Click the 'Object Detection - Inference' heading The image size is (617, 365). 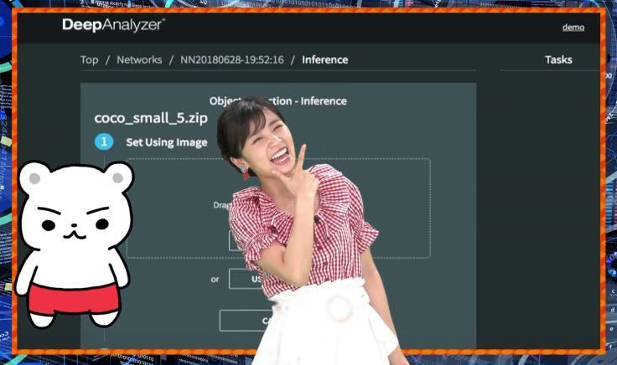click(x=278, y=101)
